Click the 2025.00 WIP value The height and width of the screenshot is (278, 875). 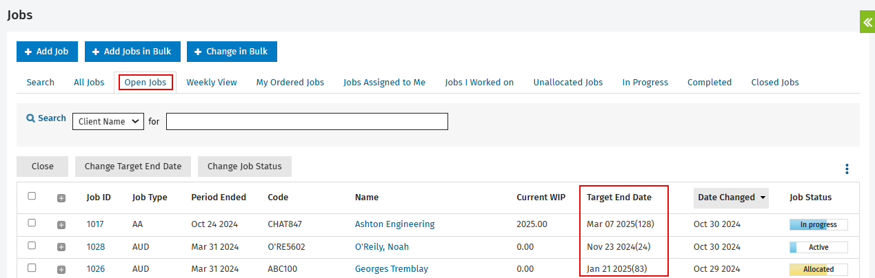532,224
